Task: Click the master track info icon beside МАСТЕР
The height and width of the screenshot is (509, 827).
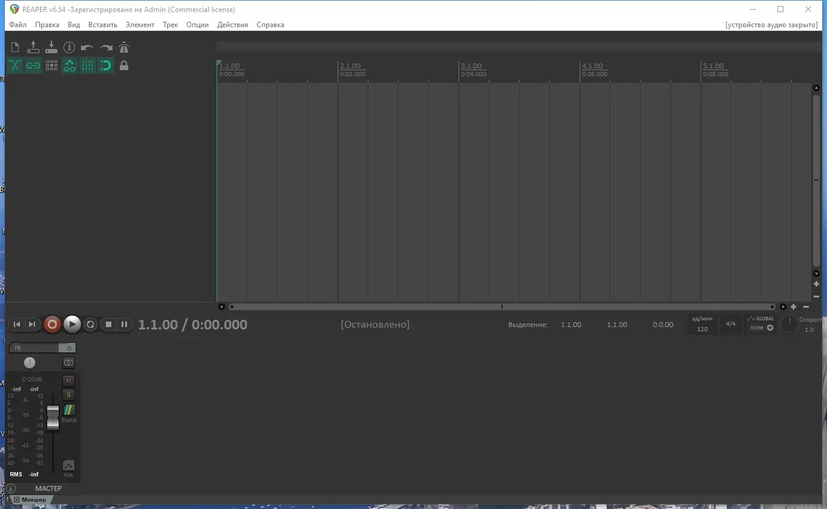Action: [x=11, y=488]
